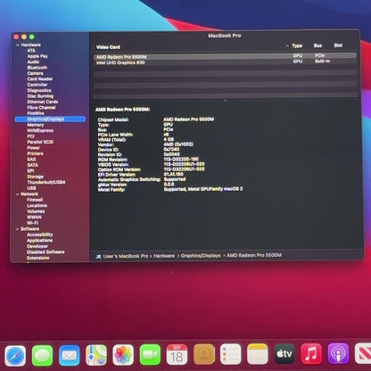Show Applications software list
The image size is (371, 371).
[39, 241]
